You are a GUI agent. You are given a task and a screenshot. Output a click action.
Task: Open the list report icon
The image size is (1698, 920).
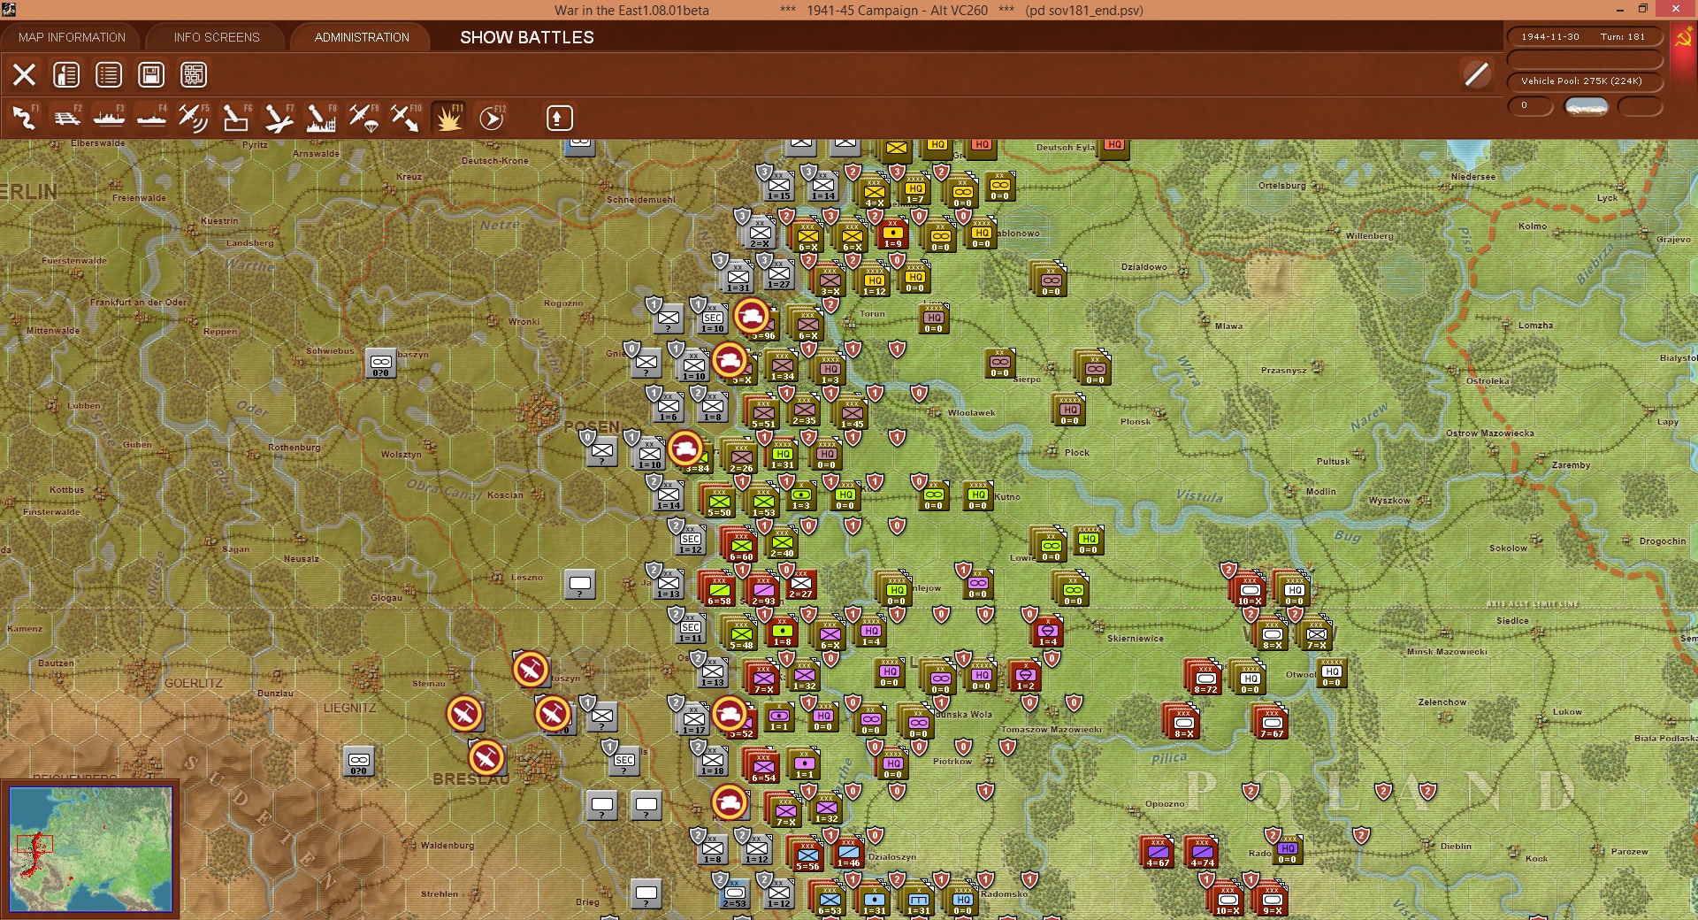[x=109, y=75]
